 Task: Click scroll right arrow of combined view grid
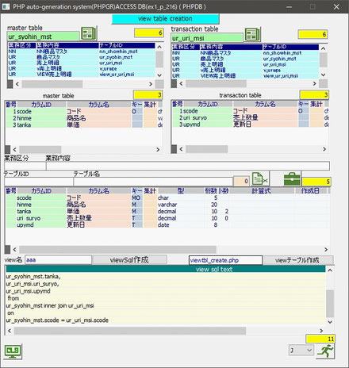(326, 249)
